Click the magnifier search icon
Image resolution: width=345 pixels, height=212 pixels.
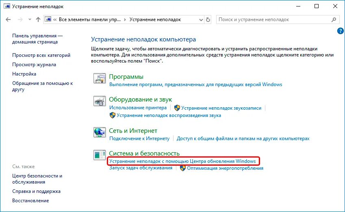[334, 19]
